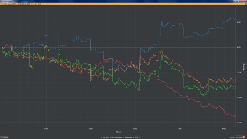This screenshot has width=247, height=139.
Task: Click the $5,00 y-axis label
Action: click(239, 22)
